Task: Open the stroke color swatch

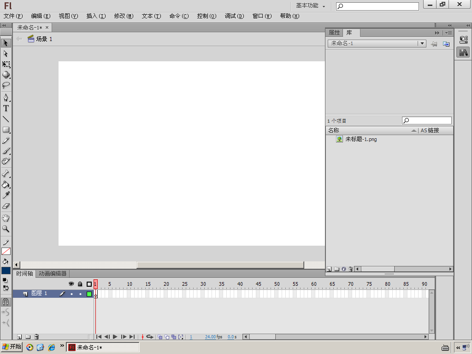Action: [x=6, y=251]
